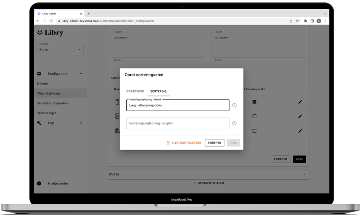Open the Område Butler dropdown
The image size is (362, 217).
(x=60, y=50)
